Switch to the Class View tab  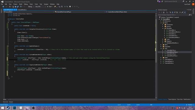click(180, 99)
